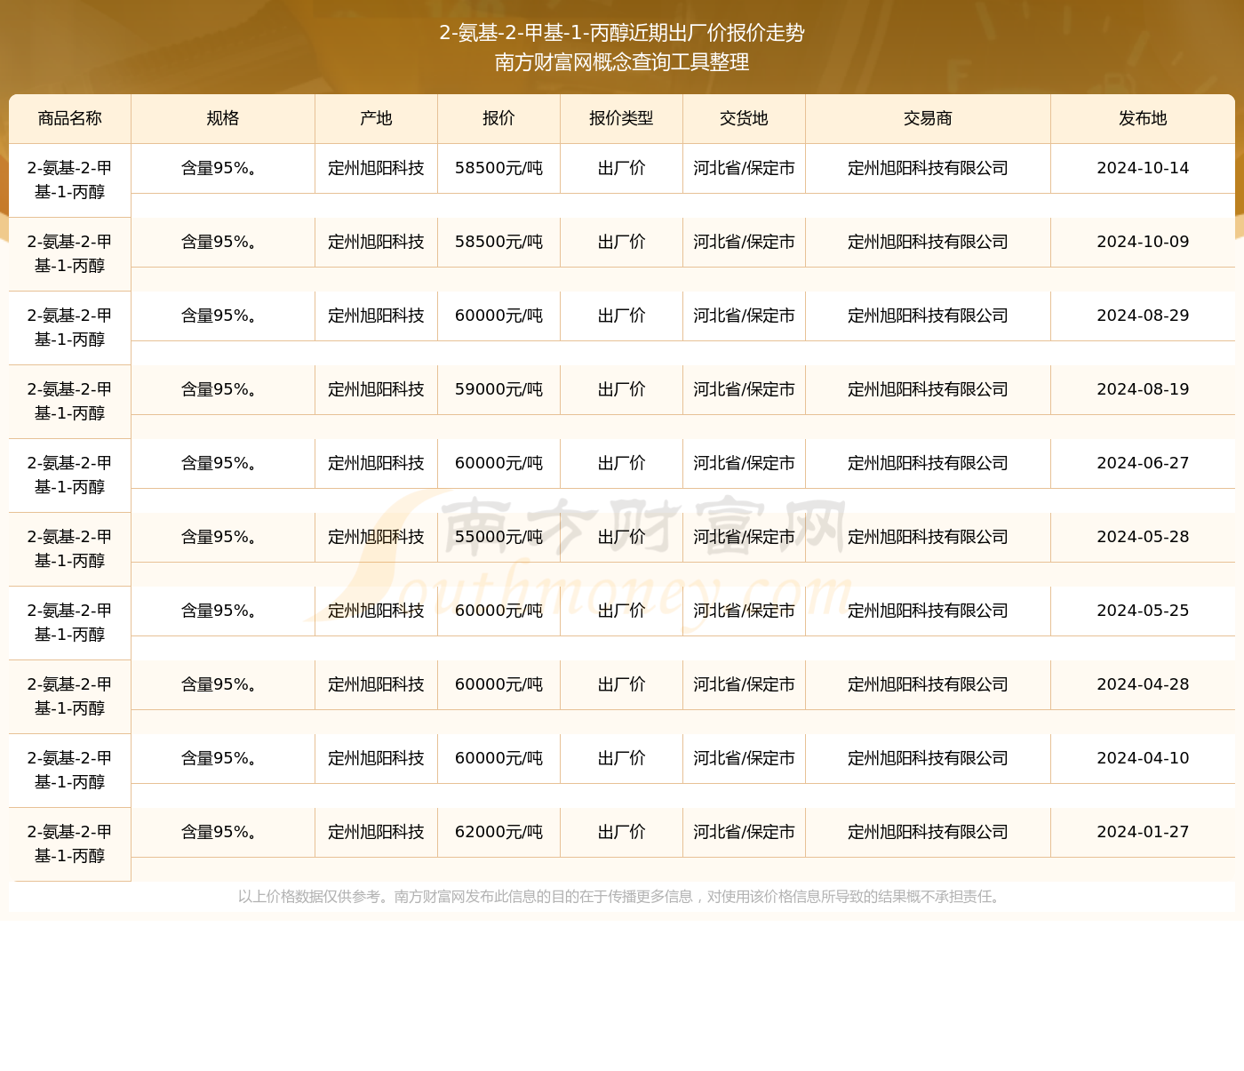Click 58500元/吨 price in 2024-10-09 row

498,242
